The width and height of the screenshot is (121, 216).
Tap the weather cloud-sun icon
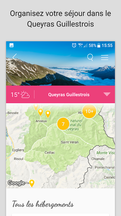tap(25, 94)
